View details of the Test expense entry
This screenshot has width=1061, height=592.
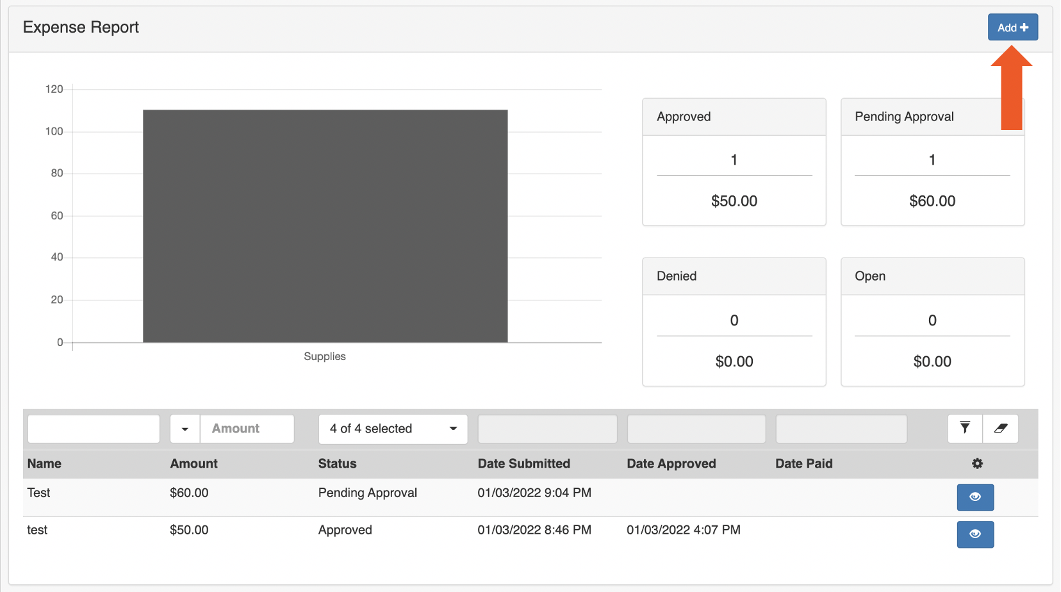(x=975, y=497)
